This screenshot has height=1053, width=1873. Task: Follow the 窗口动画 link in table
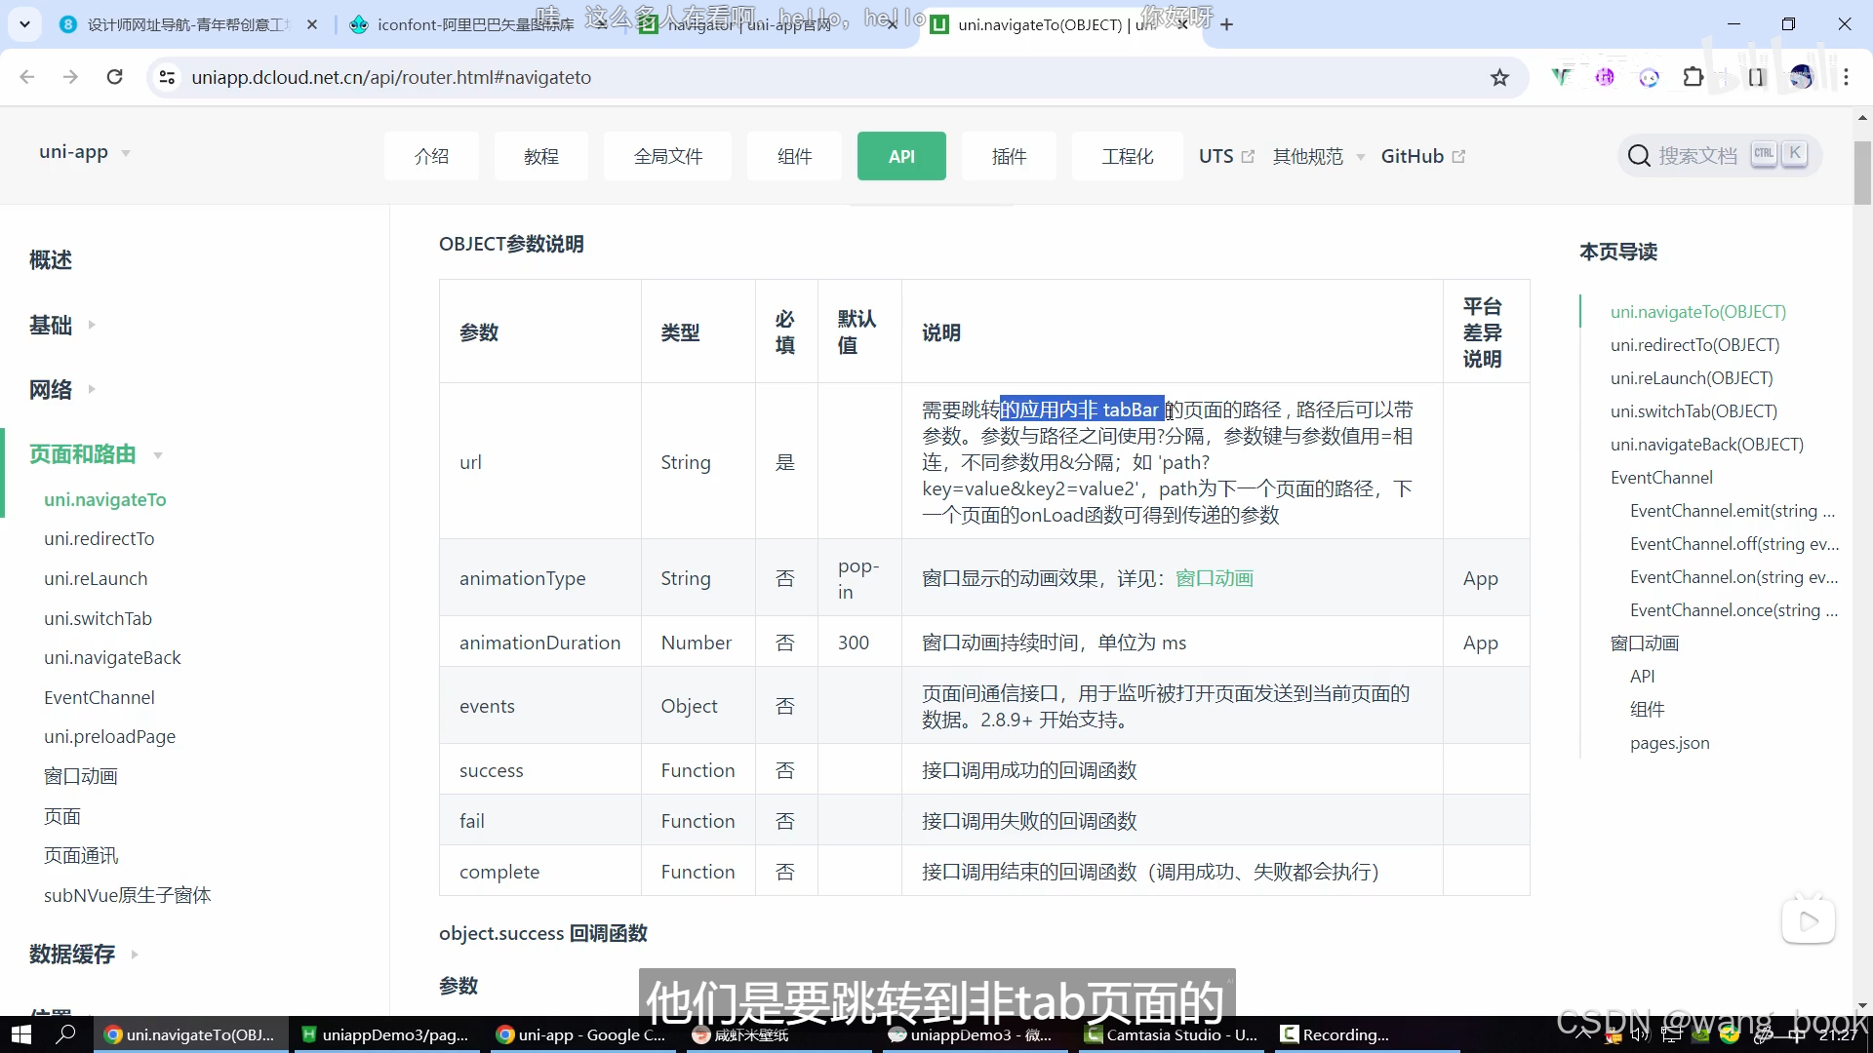(1214, 578)
